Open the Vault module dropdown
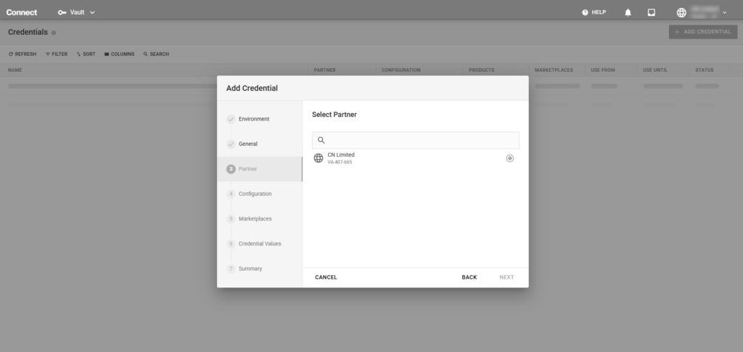This screenshot has width=743, height=352. [x=77, y=12]
